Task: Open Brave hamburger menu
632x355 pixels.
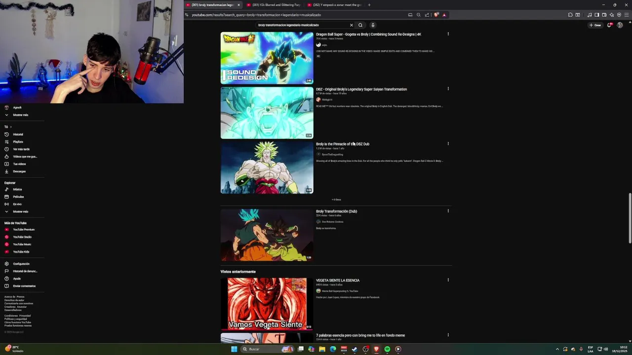Action: pos(627,15)
